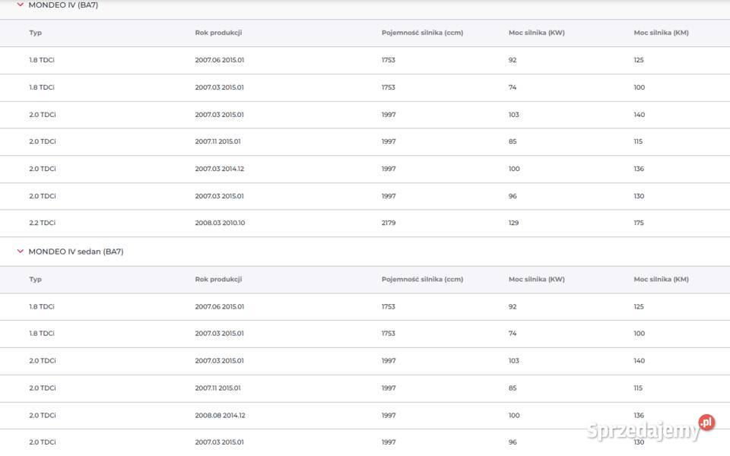Select the '2008.08 2014.12' date in sedan table

click(x=220, y=416)
